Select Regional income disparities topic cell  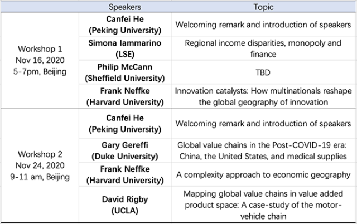(262, 49)
